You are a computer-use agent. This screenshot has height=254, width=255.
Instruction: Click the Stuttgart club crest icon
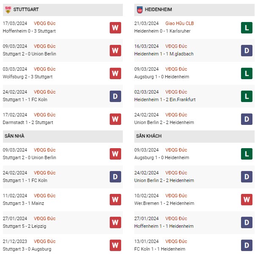point(8,9)
